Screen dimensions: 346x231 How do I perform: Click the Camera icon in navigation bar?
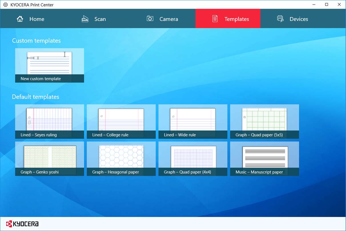tap(150, 19)
